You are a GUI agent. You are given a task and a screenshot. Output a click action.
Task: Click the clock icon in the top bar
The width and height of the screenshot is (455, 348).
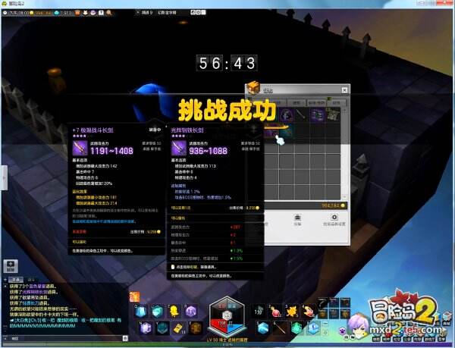point(5,13)
